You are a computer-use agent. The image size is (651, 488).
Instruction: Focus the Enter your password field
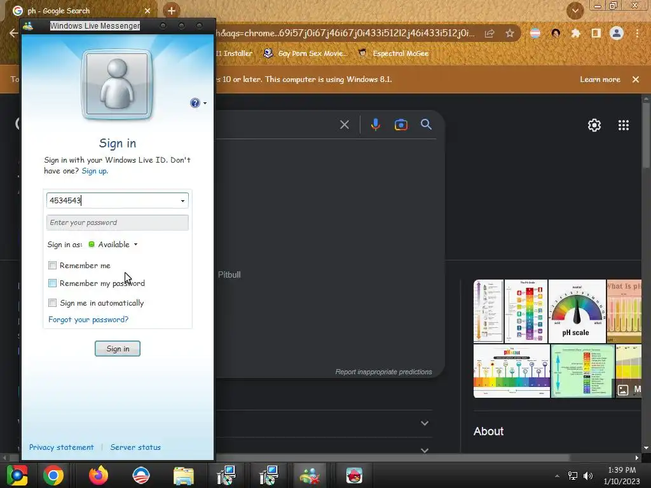[x=118, y=222]
